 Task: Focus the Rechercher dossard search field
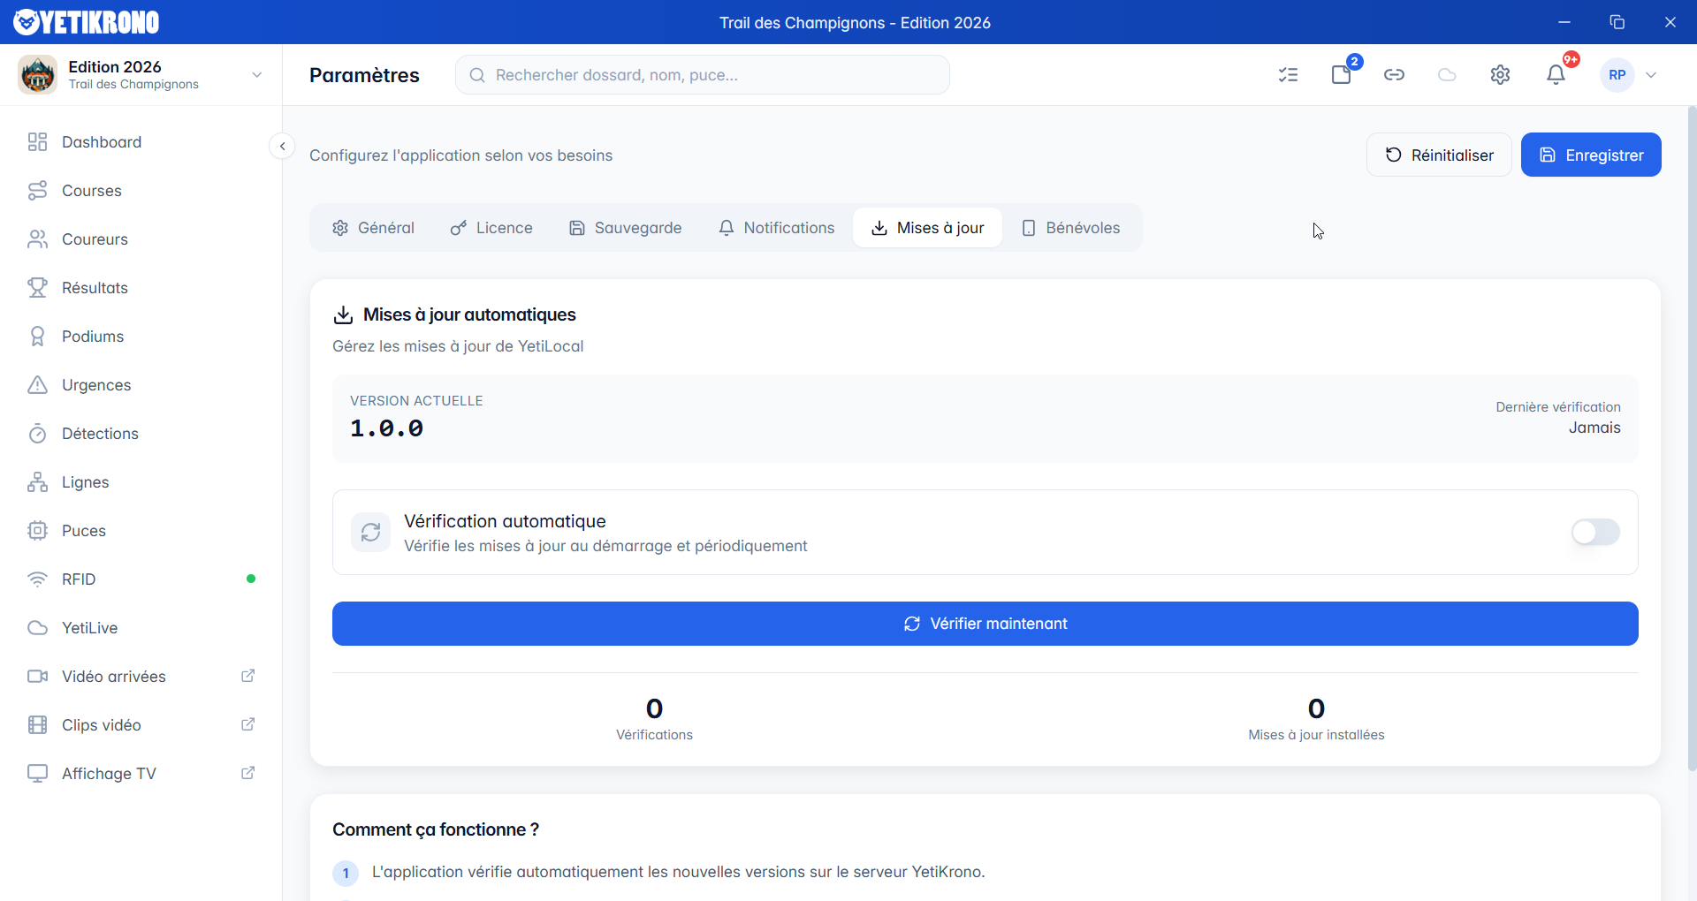703,75
